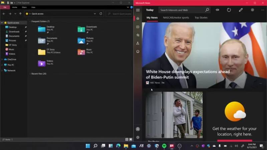
Task: Expand the OneDrive tree node
Action: [x=2, y=59]
